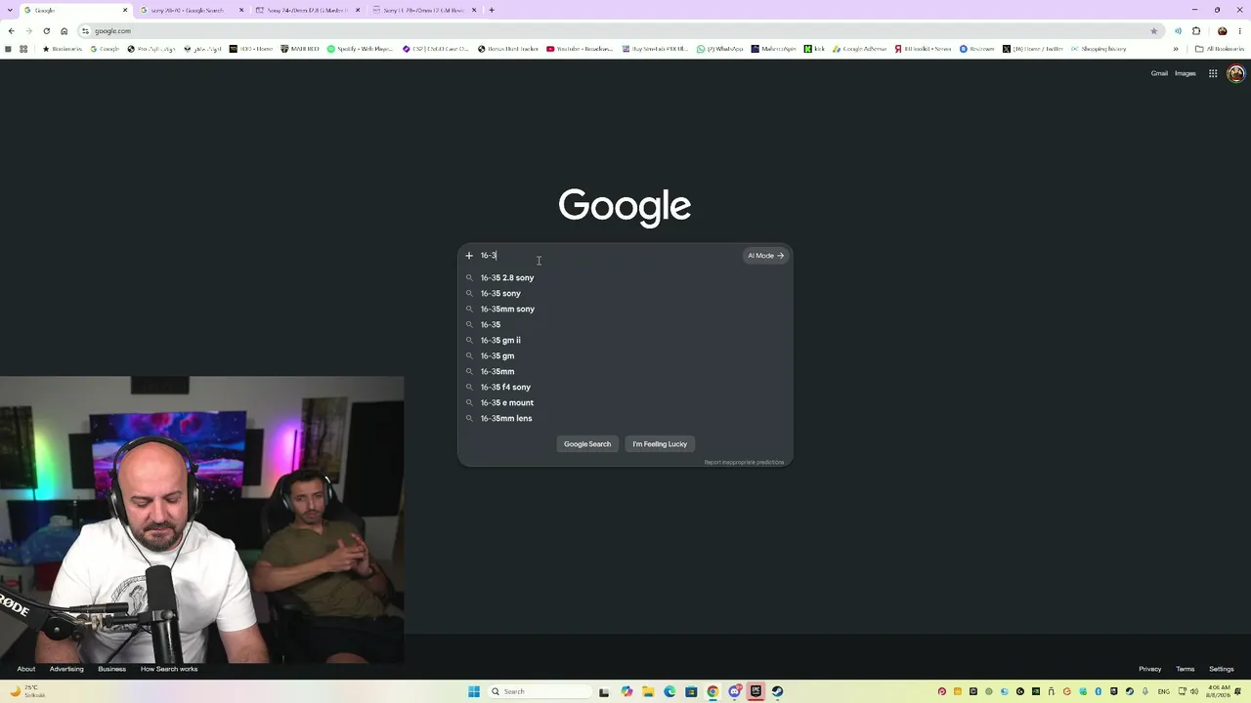Click the Google Search button

click(587, 444)
